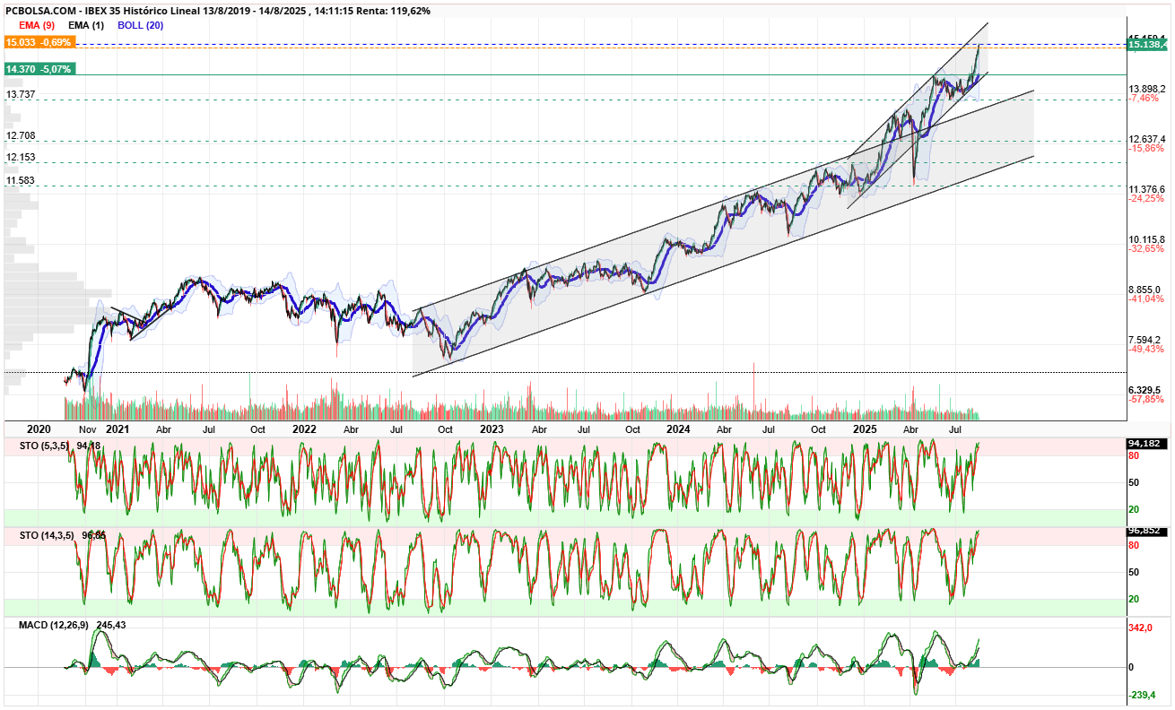Click the 2025 year label on time axis
1175x710 pixels.
tap(865, 429)
